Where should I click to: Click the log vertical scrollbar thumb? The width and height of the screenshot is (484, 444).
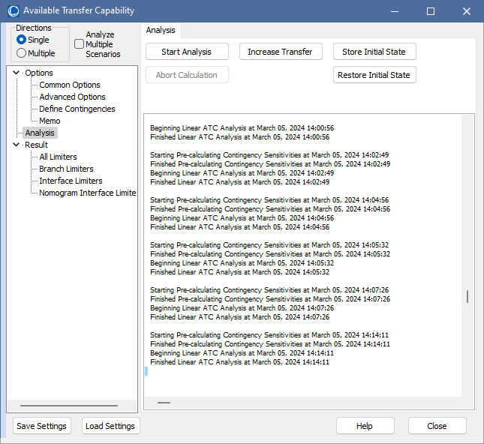467,296
